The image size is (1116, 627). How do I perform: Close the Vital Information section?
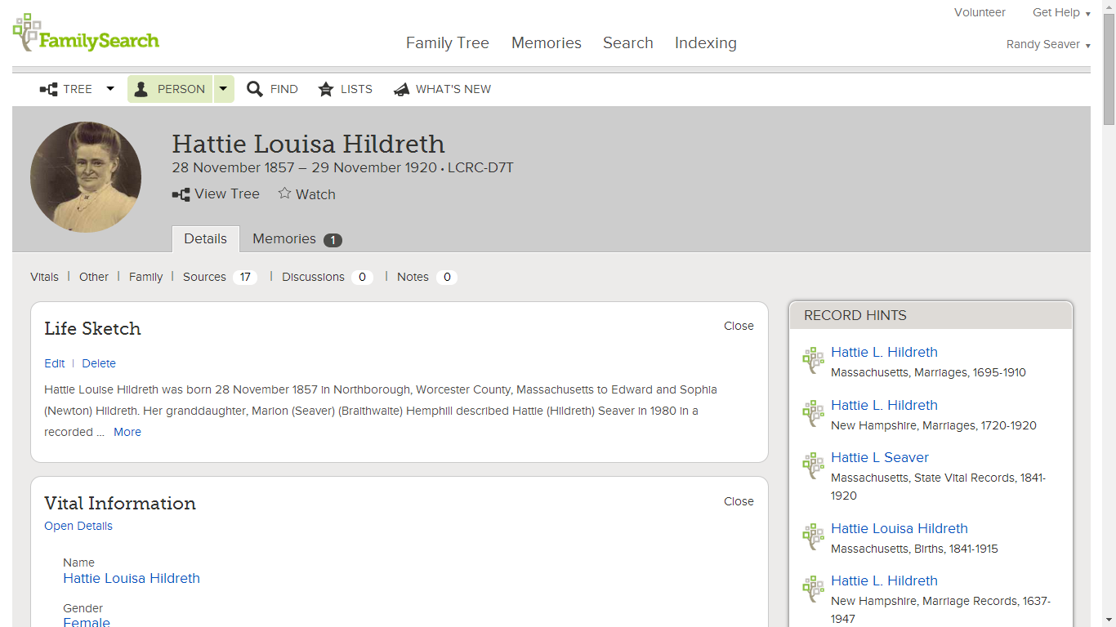click(x=739, y=501)
